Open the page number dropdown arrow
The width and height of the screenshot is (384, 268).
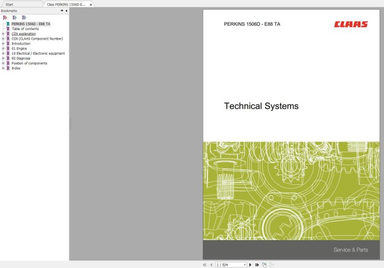pyautogui.click(x=245, y=265)
